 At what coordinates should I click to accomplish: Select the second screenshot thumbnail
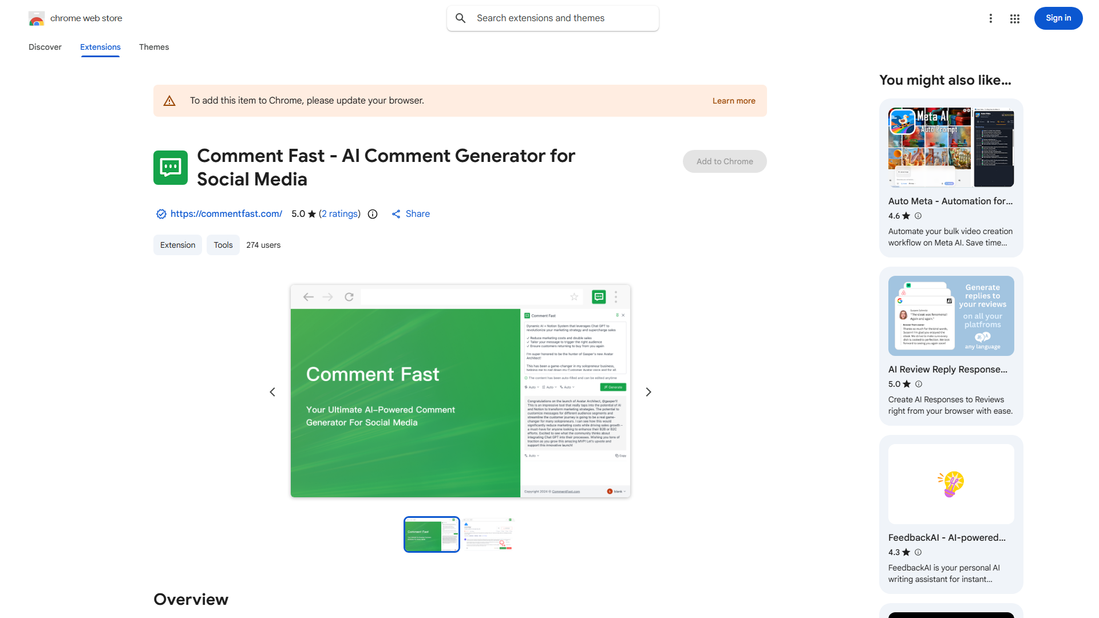tap(488, 534)
